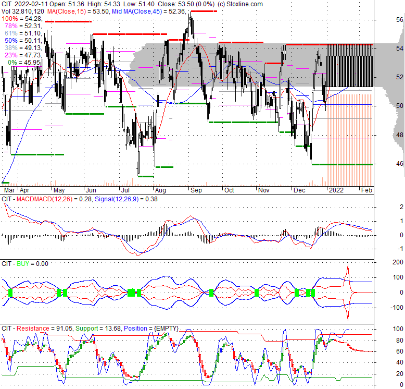Click the 'Vol 32,810,120' volume text
The width and height of the screenshot is (405, 389).
[x=23, y=11]
